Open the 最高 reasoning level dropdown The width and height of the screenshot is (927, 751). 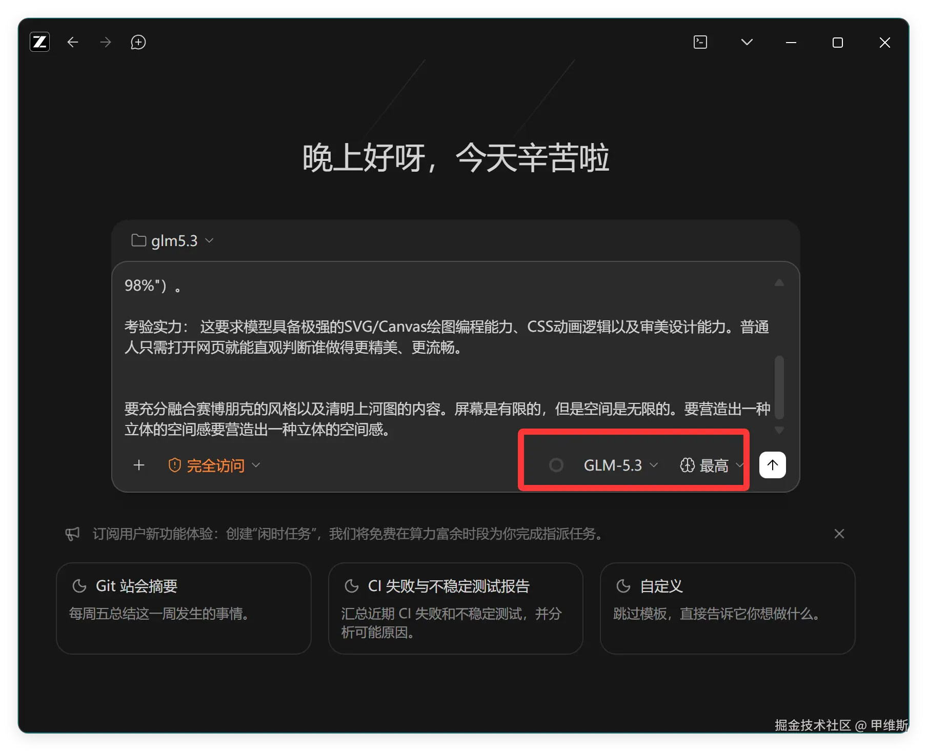(712, 465)
